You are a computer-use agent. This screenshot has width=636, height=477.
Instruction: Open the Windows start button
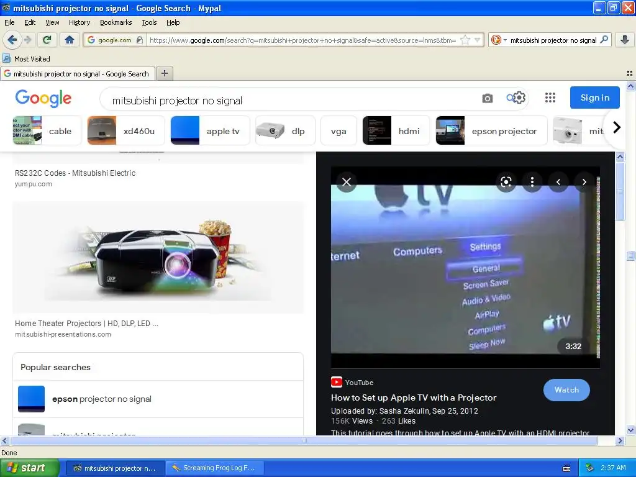pos(30,468)
